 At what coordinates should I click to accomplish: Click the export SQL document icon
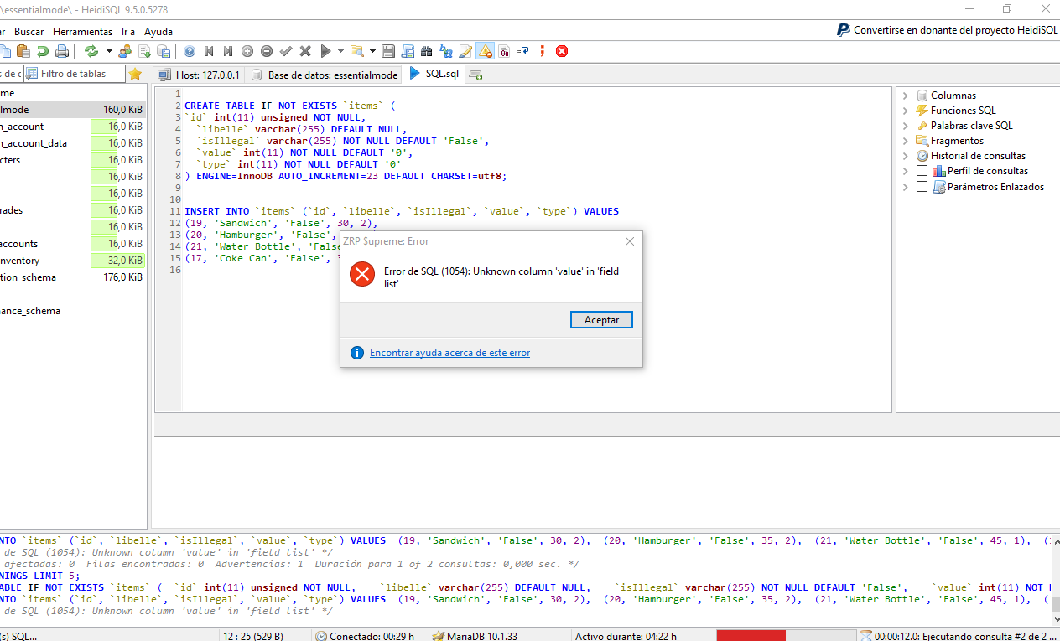coord(145,51)
